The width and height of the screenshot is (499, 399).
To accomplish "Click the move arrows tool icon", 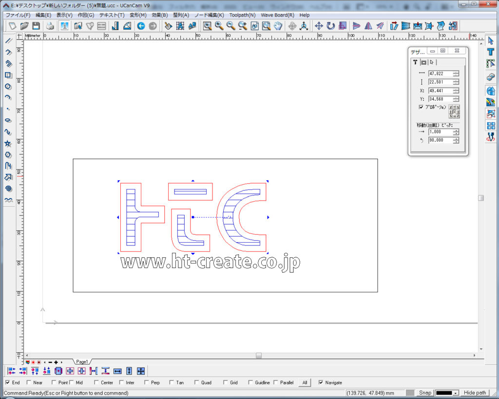I will 319,26.
